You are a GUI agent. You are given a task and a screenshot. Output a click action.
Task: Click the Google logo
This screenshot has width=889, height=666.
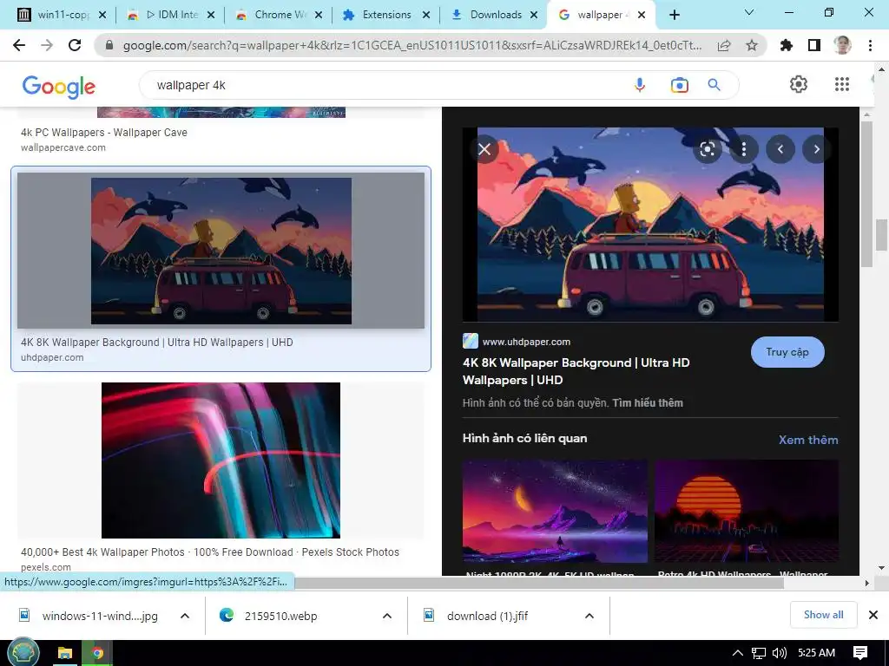pos(59,87)
